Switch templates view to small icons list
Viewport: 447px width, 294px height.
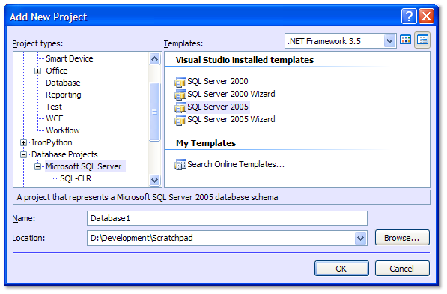pyautogui.click(x=422, y=40)
